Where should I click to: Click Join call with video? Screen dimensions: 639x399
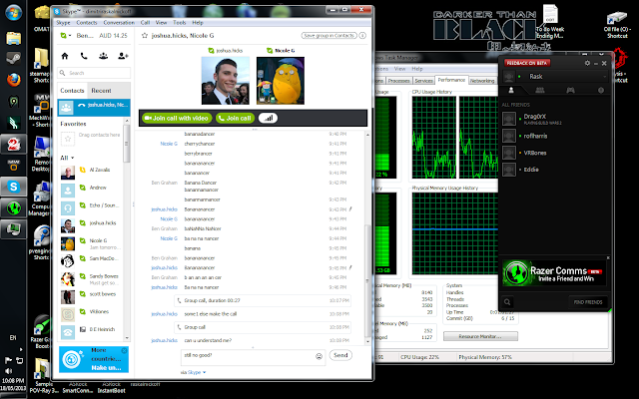pyautogui.click(x=177, y=118)
